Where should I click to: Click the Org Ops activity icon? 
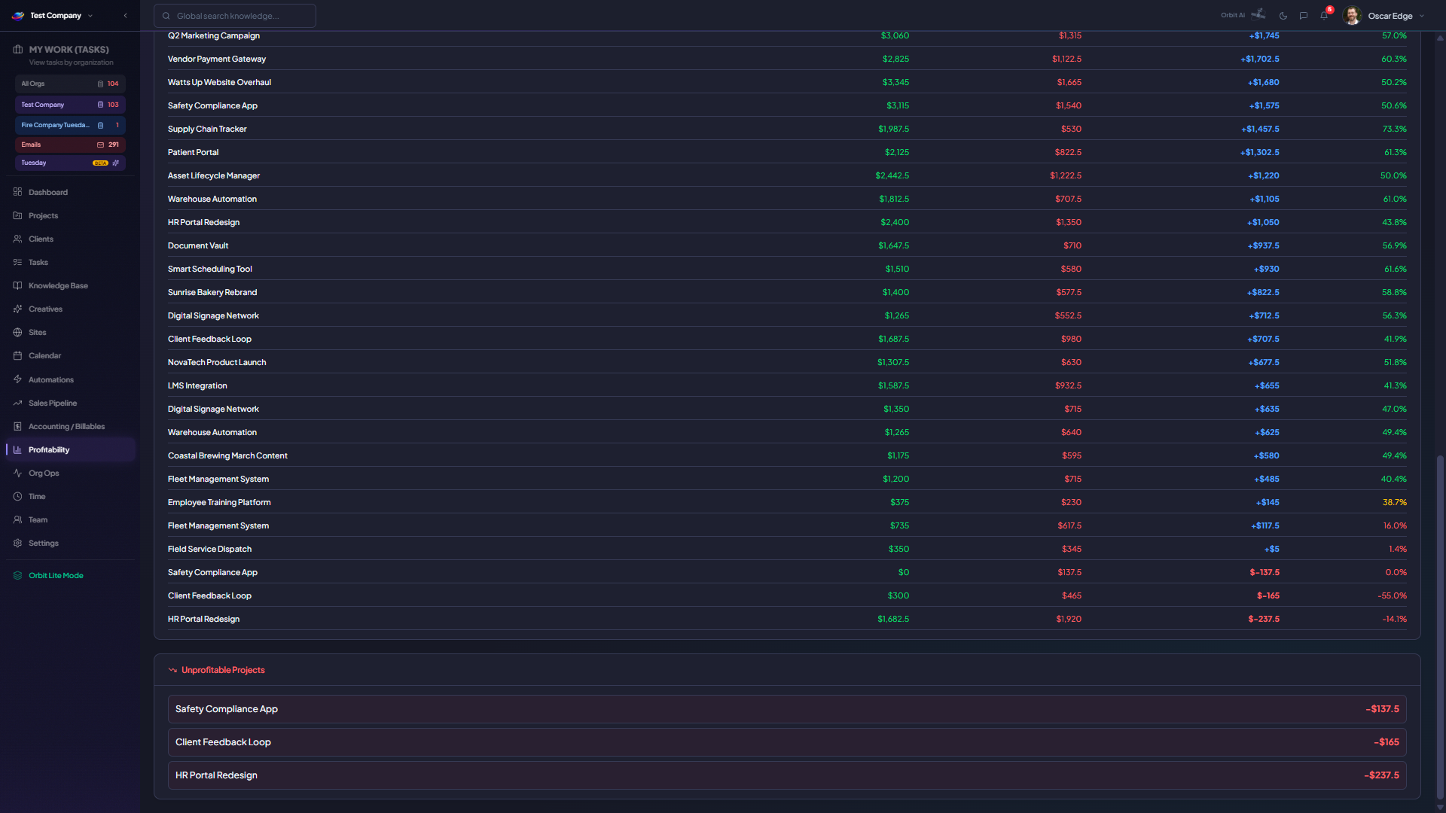pyautogui.click(x=17, y=473)
